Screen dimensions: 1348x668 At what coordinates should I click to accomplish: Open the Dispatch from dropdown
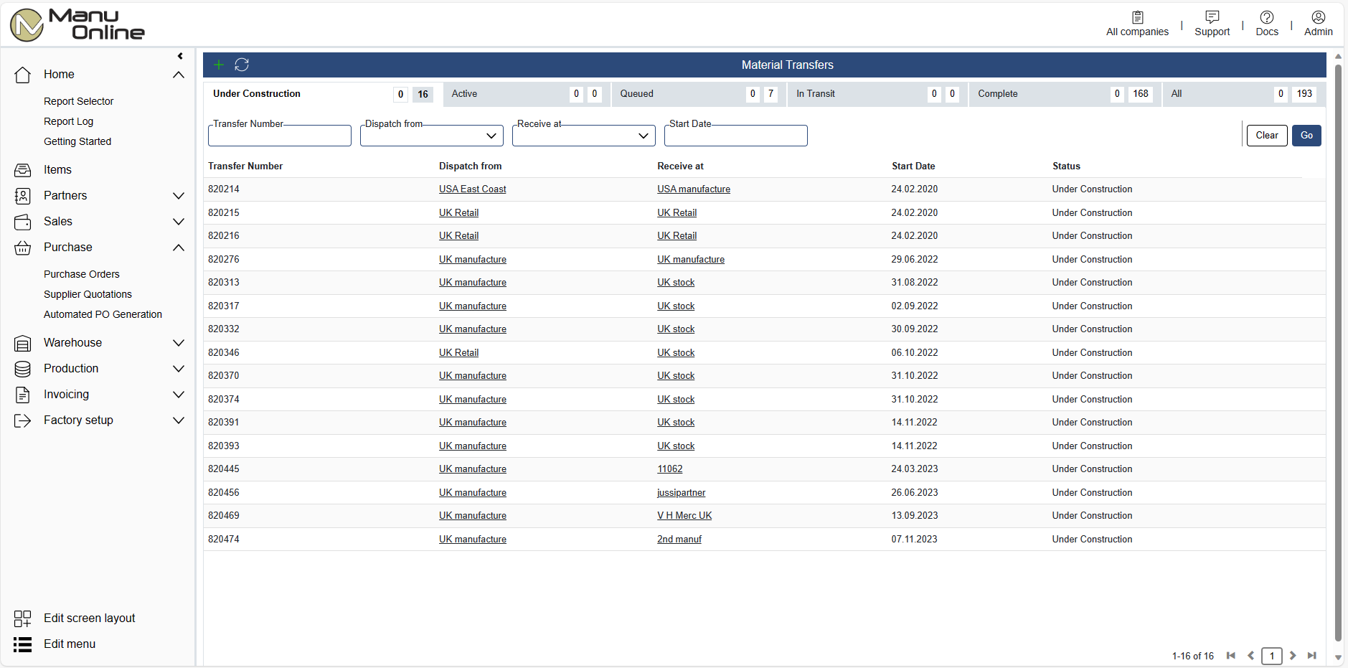pos(432,136)
